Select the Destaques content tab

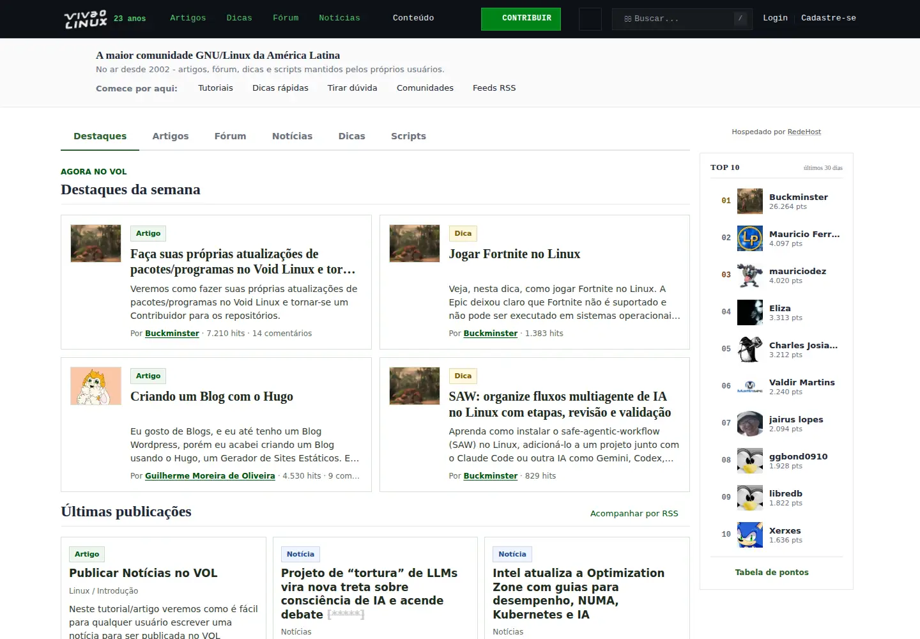pyautogui.click(x=100, y=136)
